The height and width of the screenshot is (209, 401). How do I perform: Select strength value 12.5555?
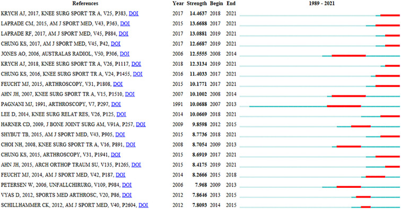(x=198, y=54)
